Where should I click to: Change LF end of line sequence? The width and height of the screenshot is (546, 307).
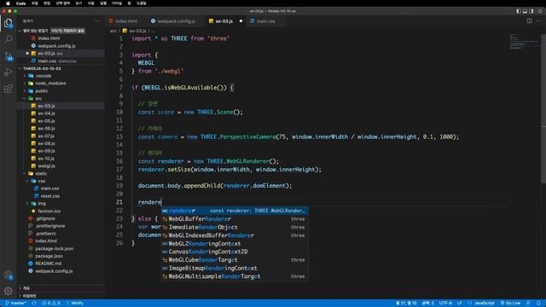460,304
